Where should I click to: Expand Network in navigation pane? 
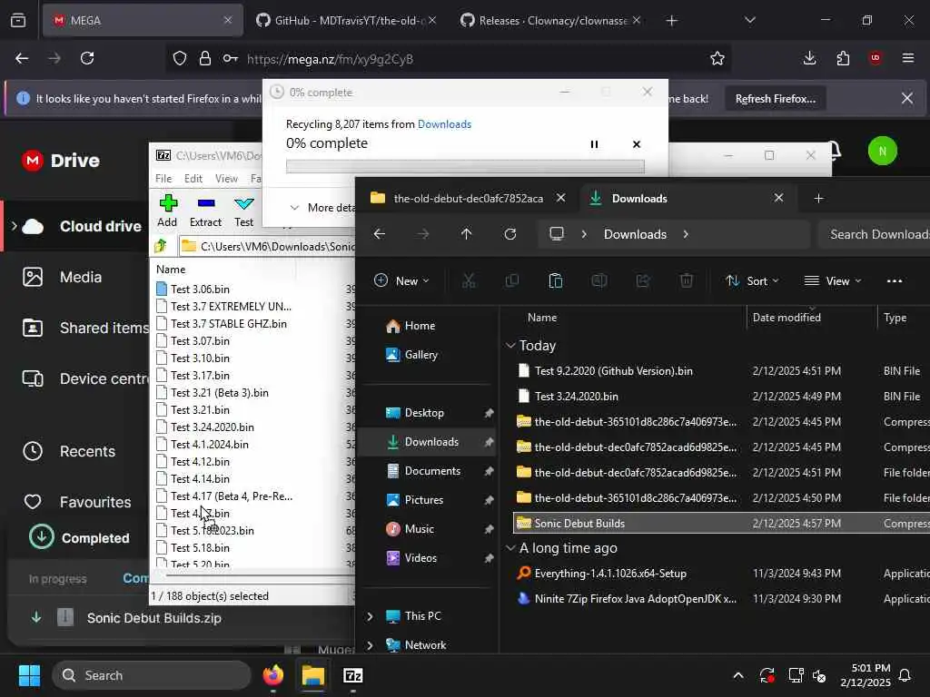pos(371,645)
